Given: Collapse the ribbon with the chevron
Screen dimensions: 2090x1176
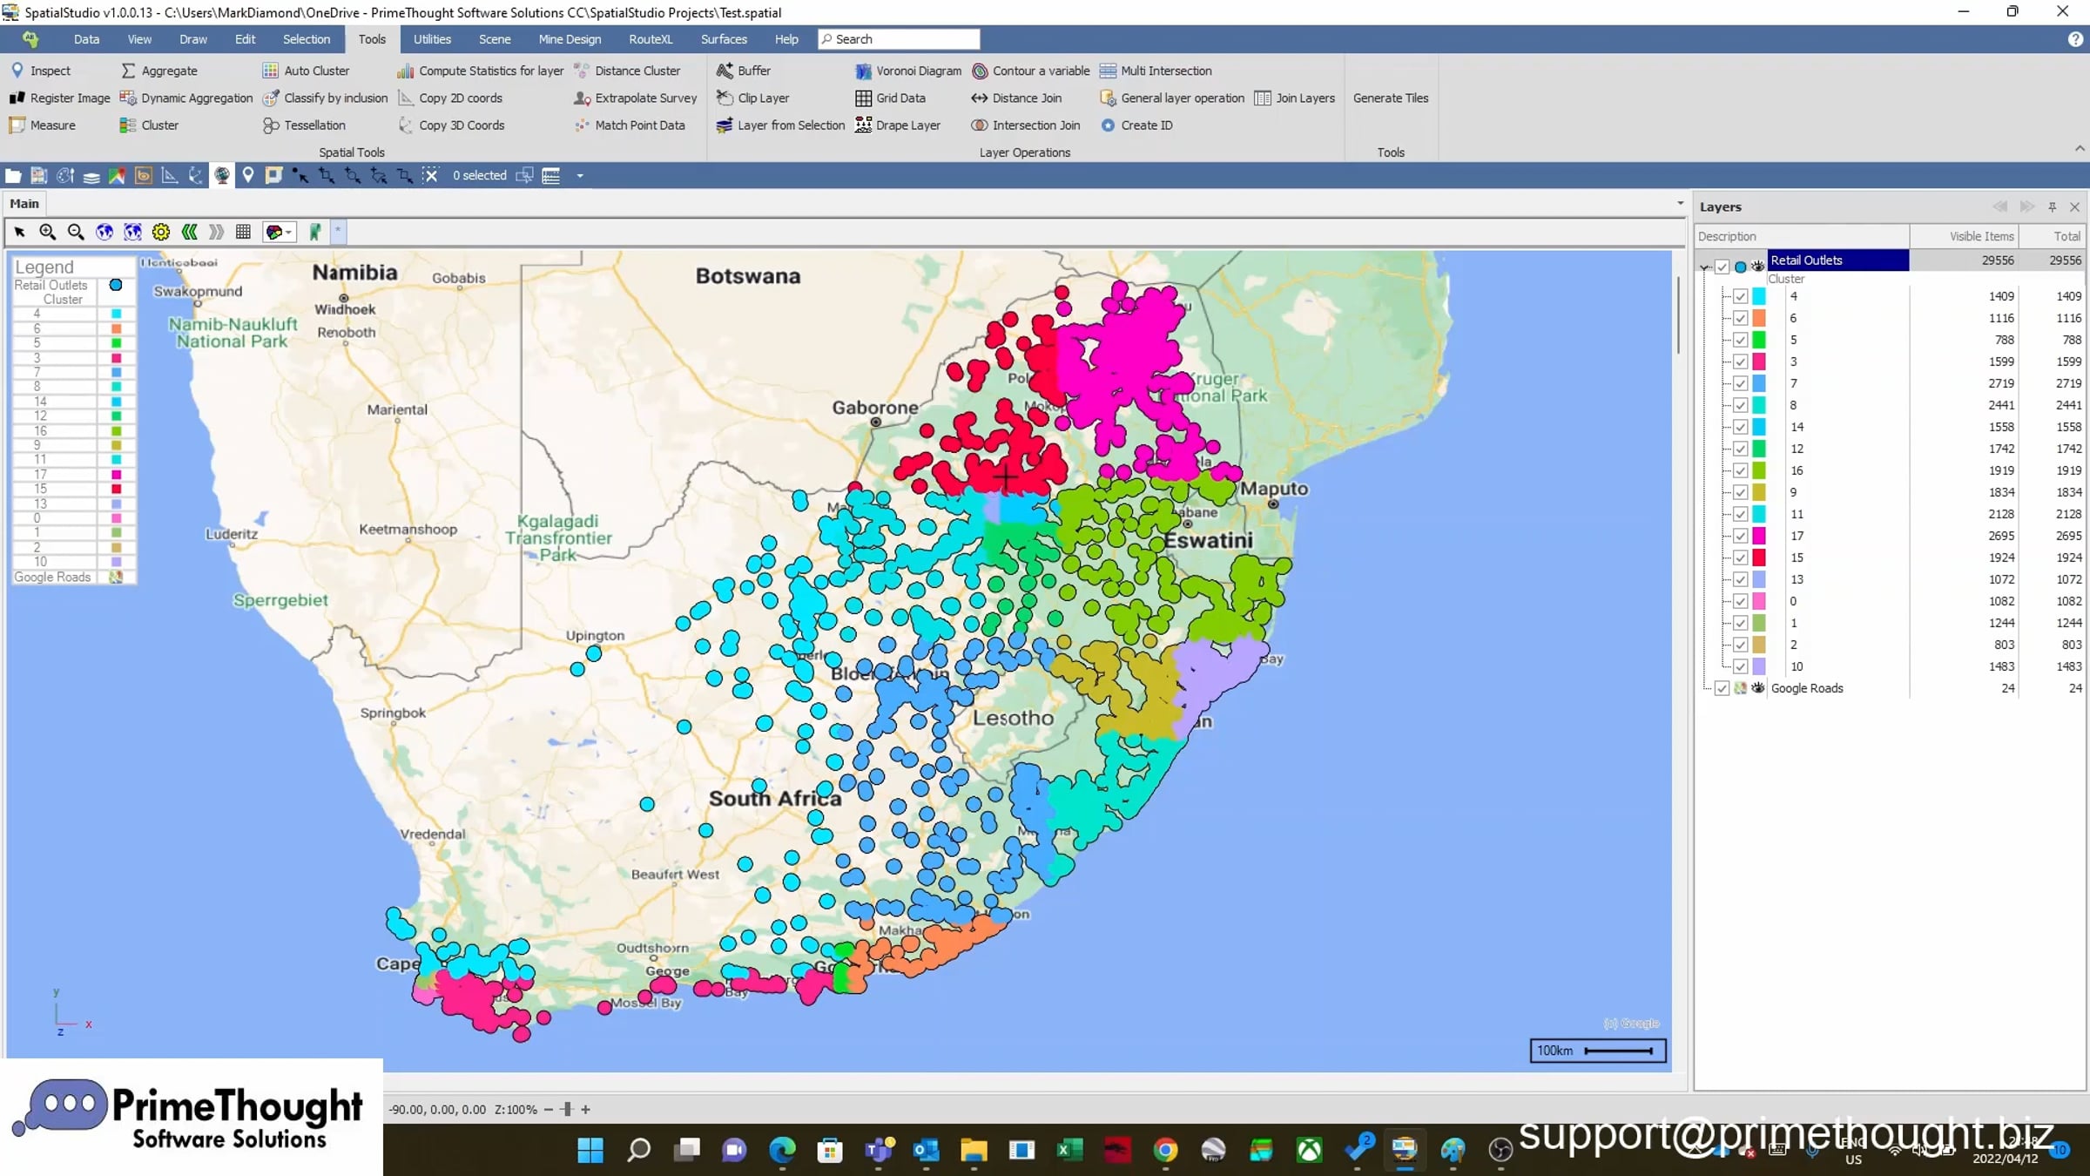Looking at the screenshot, I should (x=2080, y=149).
